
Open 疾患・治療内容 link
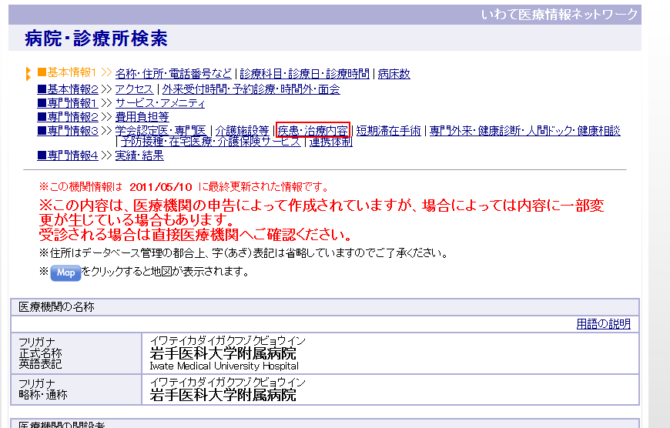(313, 130)
